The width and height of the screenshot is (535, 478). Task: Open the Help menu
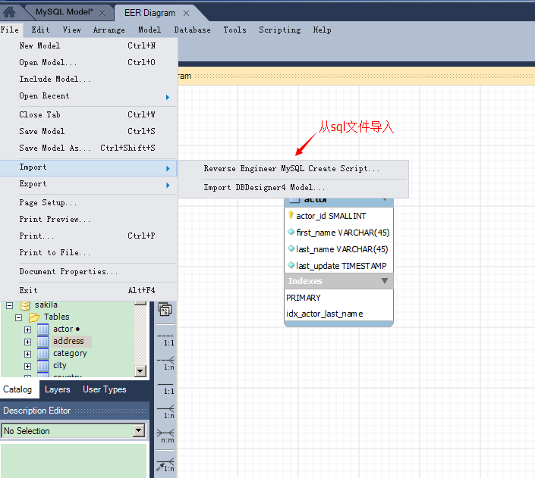coord(322,30)
